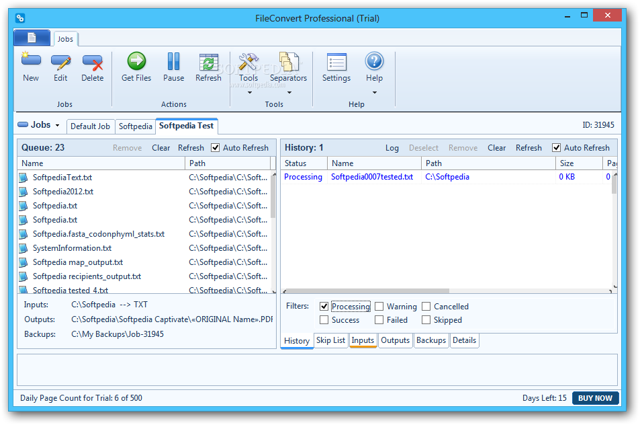
Task: Expand the Separators dropdown arrow
Action: coord(289,92)
